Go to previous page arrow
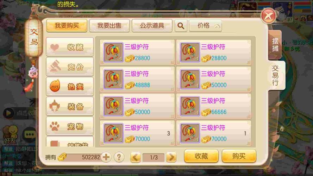Image resolution: width=313 pixels, height=176 pixels. click(x=136, y=157)
